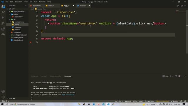Open the Run and Debug view
This screenshot has height=106, width=188.
pos(3,23)
